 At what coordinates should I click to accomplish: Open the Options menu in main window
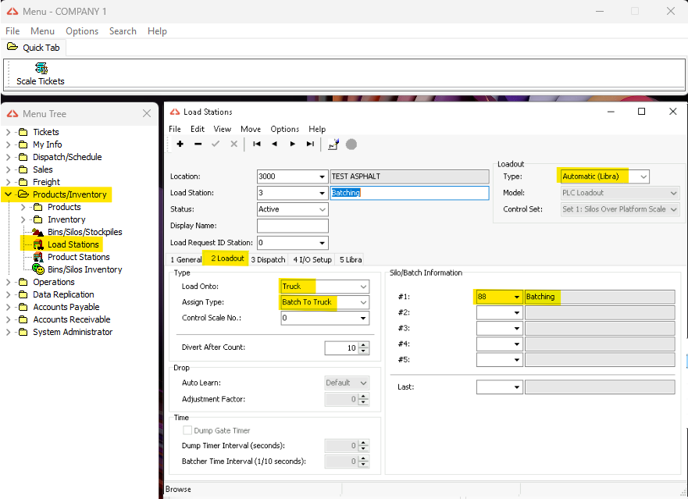82,31
